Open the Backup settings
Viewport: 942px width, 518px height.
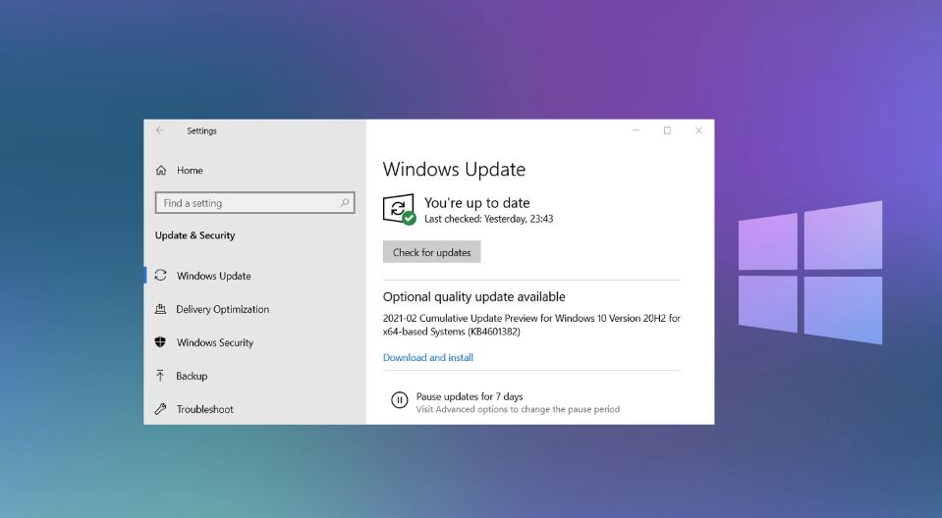pyautogui.click(x=192, y=376)
